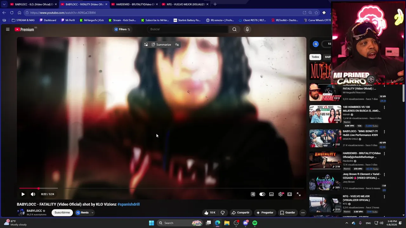Image resolution: width=406 pixels, height=228 pixels.
Task: Open Spotify from taskbar
Action: pyautogui.click(x=255, y=223)
